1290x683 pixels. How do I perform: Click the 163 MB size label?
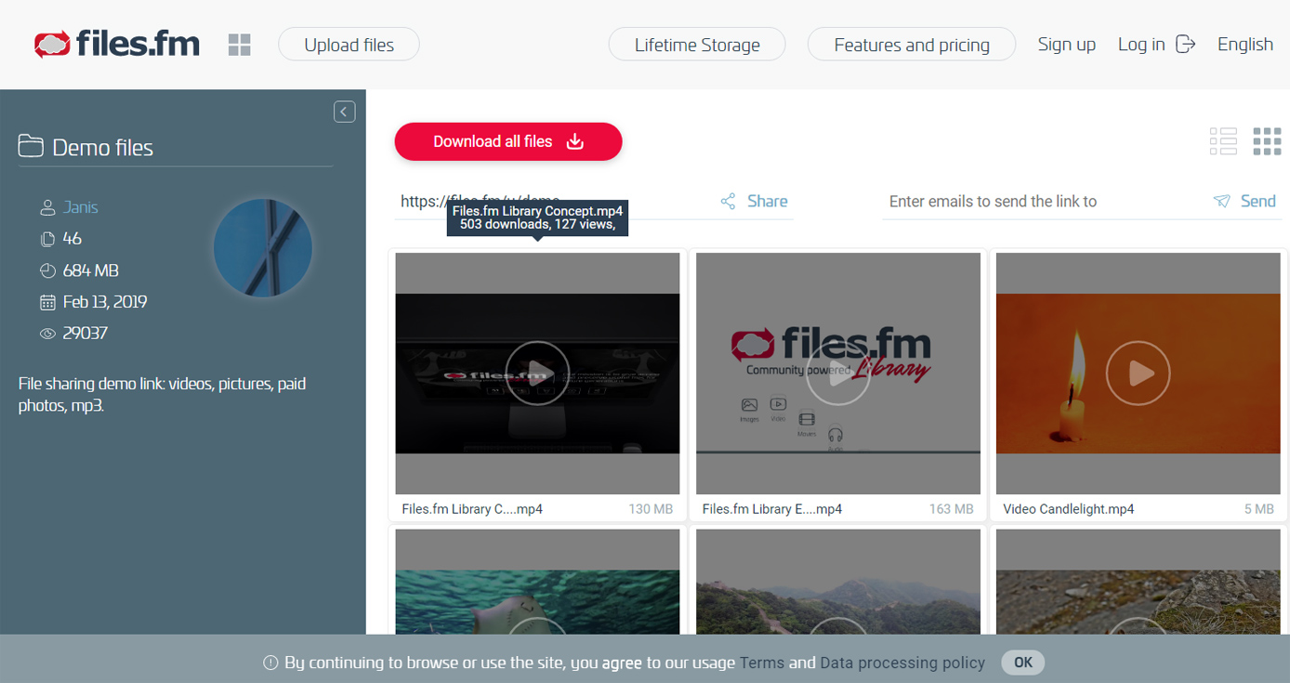click(952, 509)
